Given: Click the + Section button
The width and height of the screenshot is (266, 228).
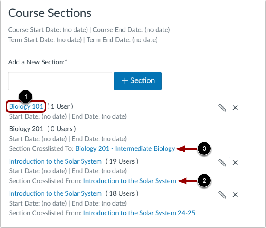Looking at the screenshot, I should tap(138, 81).
